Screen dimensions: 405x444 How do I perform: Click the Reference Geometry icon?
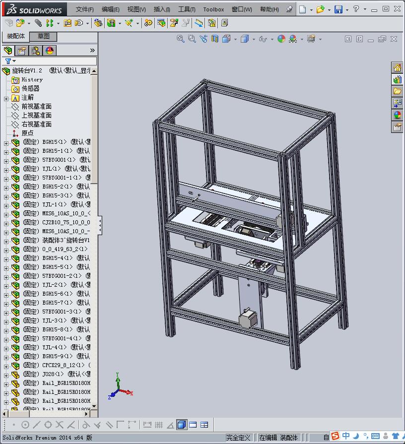pyautogui.click(x=129, y=23)
